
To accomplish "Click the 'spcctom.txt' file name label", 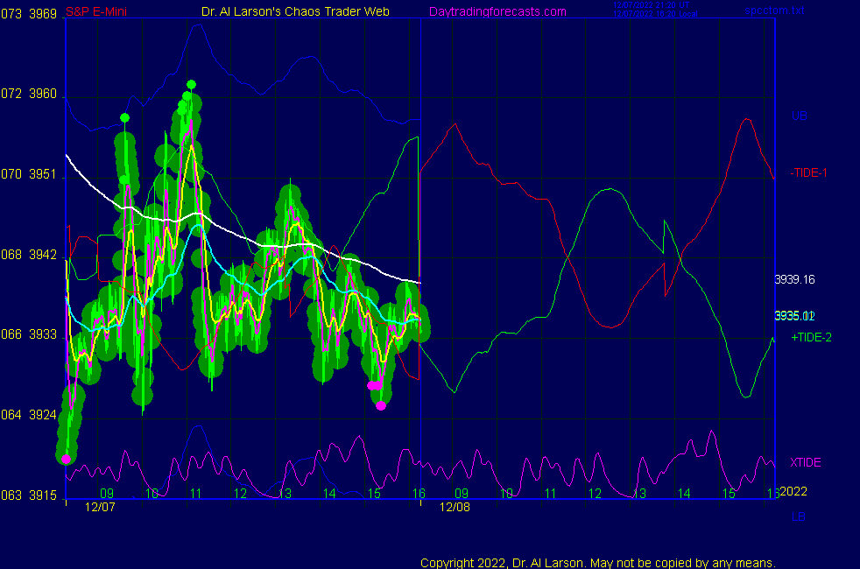I will tap(774, 10).
